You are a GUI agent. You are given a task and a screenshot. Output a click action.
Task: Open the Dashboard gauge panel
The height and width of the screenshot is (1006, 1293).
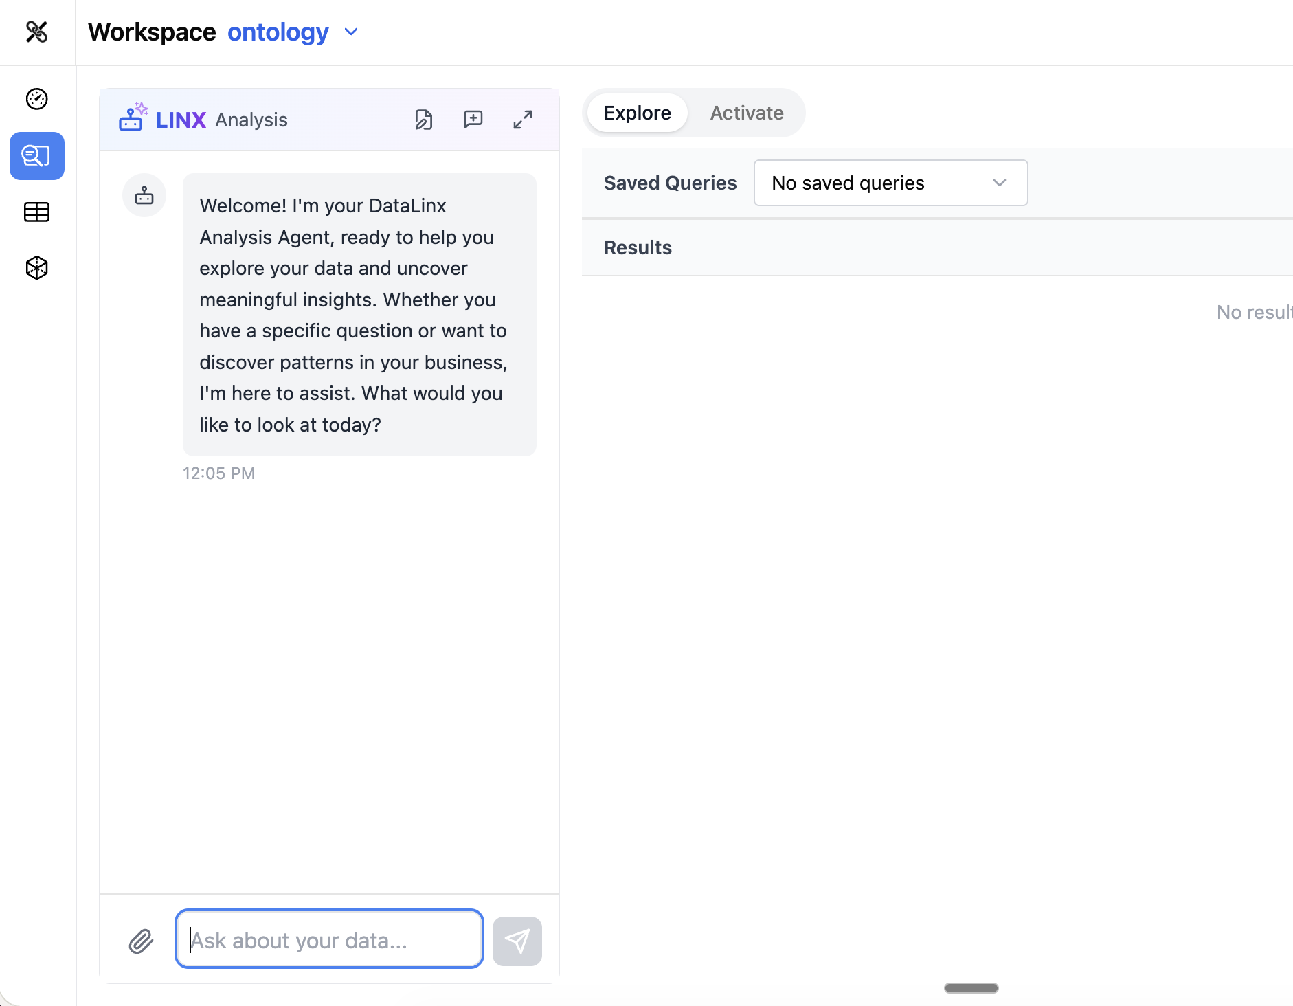pyautogui.click(x=36, y=99)
